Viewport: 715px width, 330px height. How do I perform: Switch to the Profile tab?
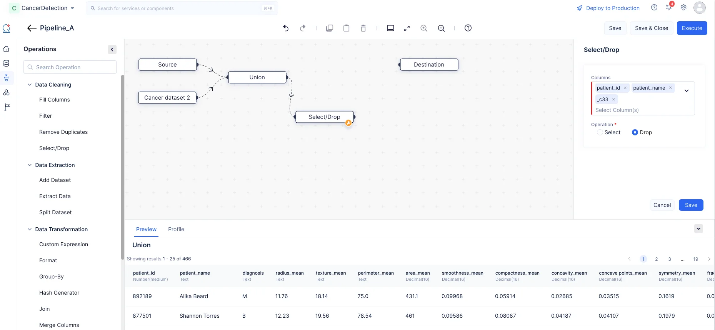176,229
